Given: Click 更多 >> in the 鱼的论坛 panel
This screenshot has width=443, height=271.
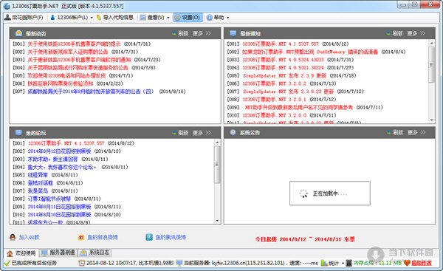Looking at the screenshot, I should click(x=202, y=132).
